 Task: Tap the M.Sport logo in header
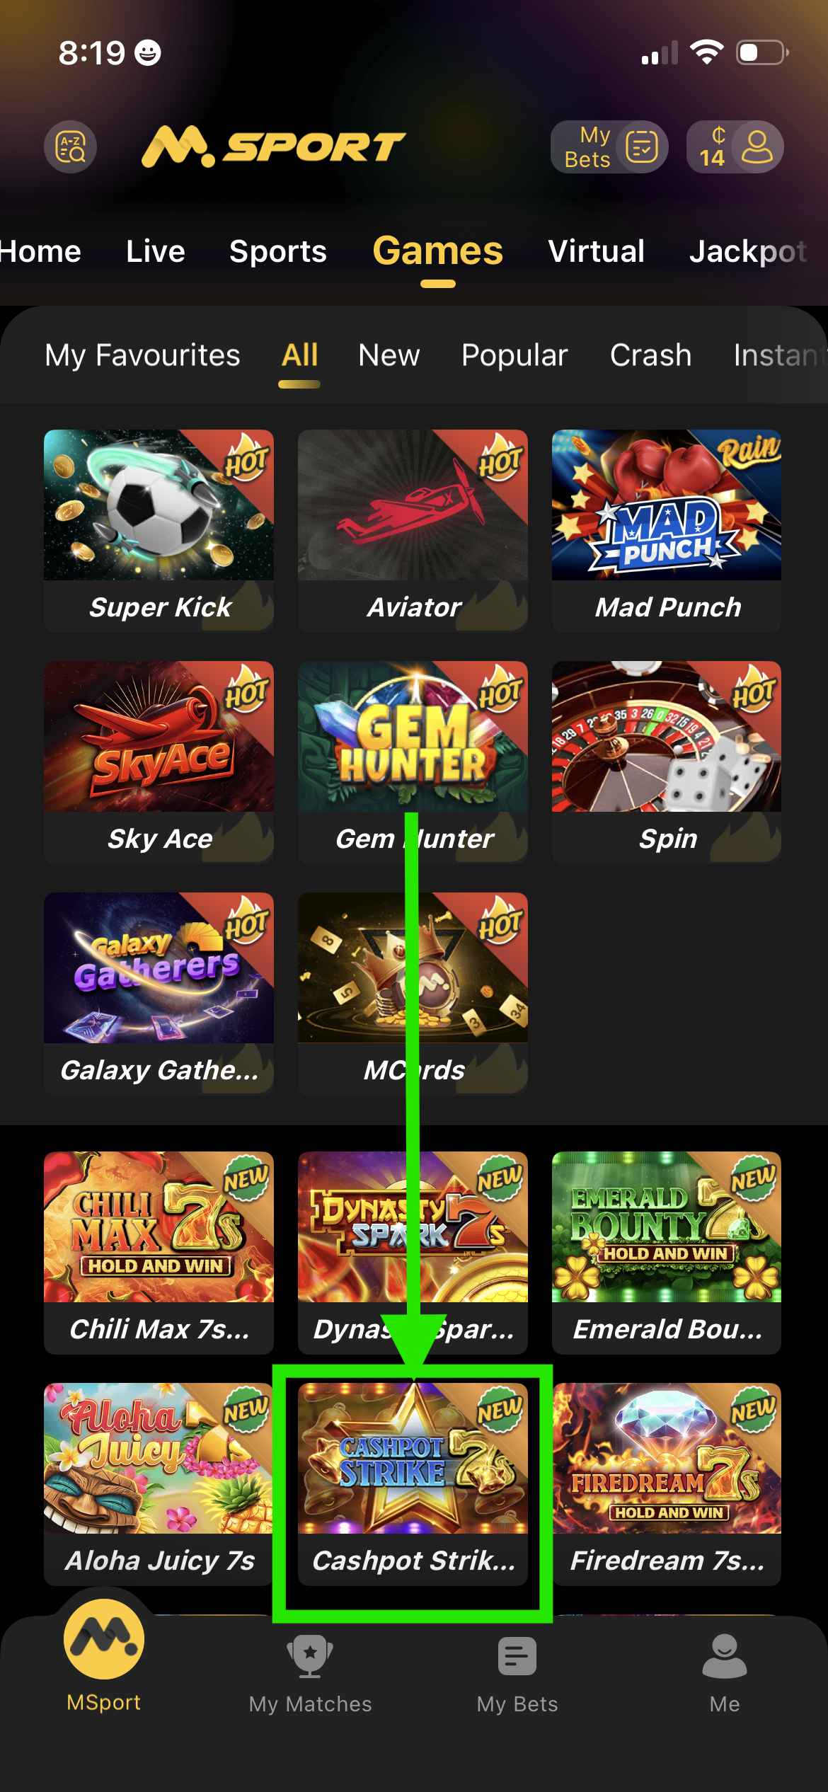[273, 147]
